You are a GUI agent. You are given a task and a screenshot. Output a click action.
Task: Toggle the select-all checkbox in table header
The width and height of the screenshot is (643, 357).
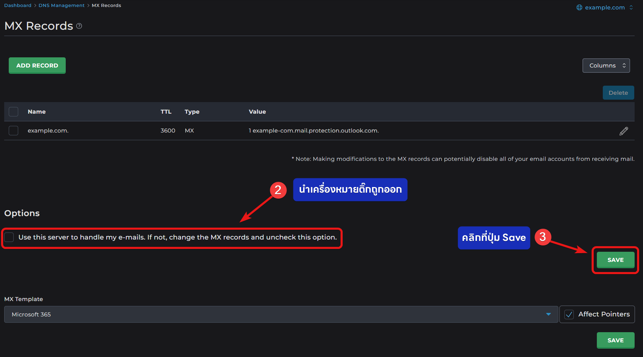[x=14, y=112]
